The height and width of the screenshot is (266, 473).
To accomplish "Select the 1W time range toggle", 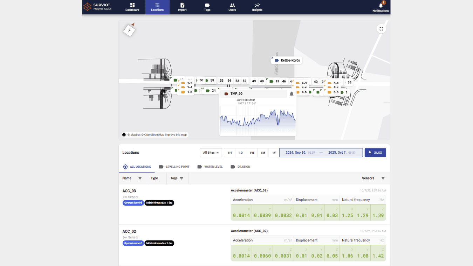I will pyautogui.click(x=252, y=153).
